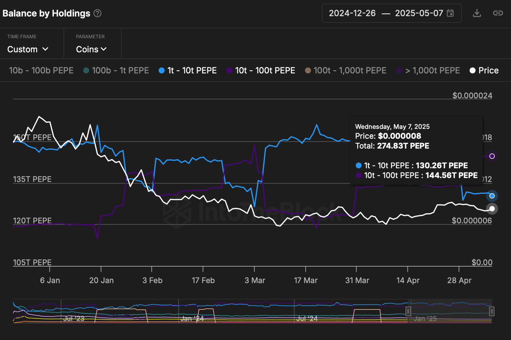Grab the right range navigator handle
The width and height of the screenshot is (511, 340).
(x=492, y=311)
